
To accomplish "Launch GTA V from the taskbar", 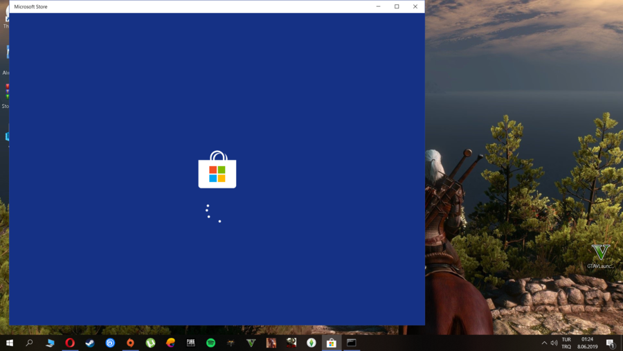I will (x=251, y=343).
